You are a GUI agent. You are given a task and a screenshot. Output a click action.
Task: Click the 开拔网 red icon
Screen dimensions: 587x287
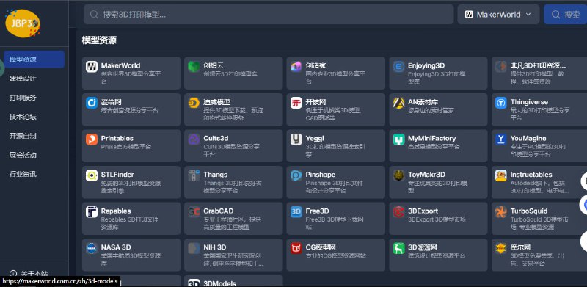coord(296,103)
